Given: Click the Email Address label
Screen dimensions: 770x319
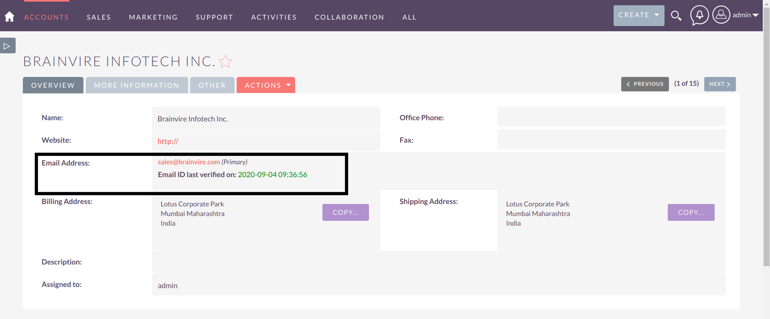Looking at the screenshot, I should pos(66,163).
